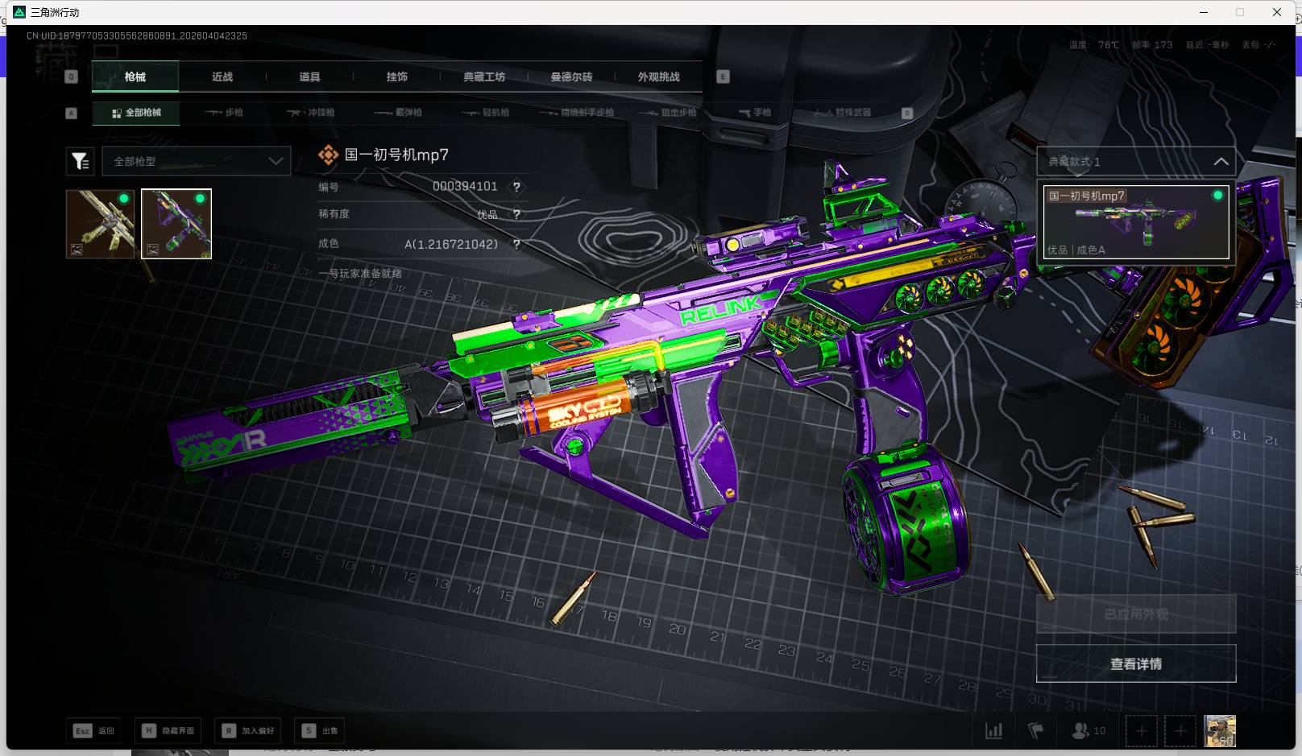Go to the 典藏工坊 tab
The image size is (1302, 756).
point(484,76)
